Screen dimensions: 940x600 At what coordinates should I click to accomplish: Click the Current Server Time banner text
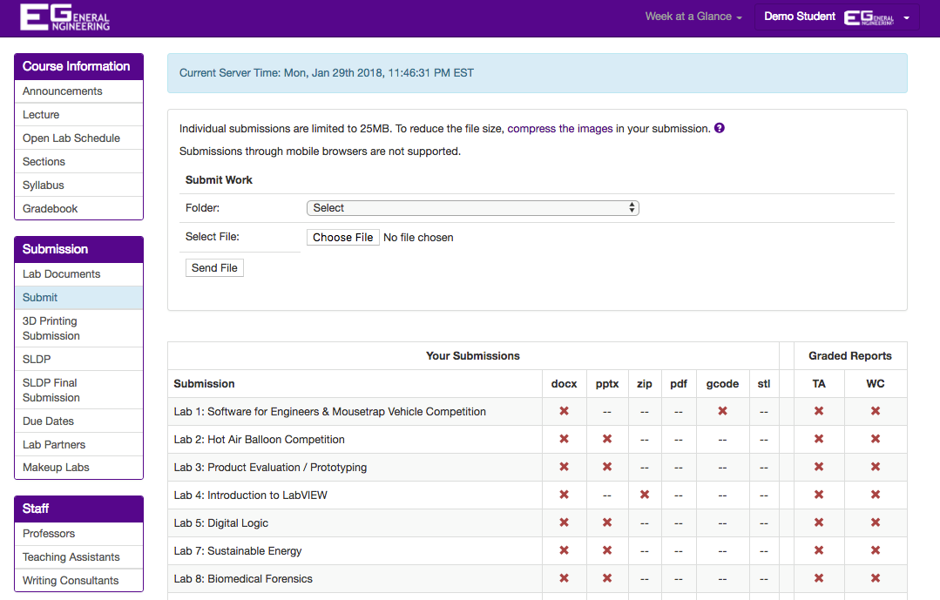[x=327, y=73]
